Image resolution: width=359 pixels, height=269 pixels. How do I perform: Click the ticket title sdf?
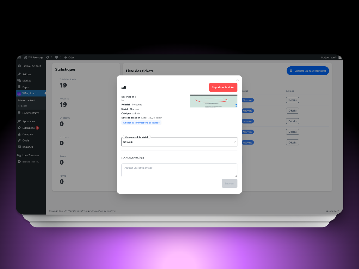(x=124, y=87)
